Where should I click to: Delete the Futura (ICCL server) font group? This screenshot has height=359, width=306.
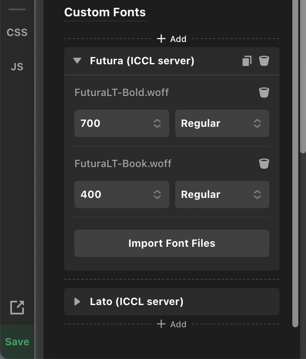coord(264,61)
